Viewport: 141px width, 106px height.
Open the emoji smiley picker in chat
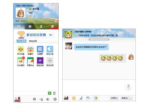[74, 98]
